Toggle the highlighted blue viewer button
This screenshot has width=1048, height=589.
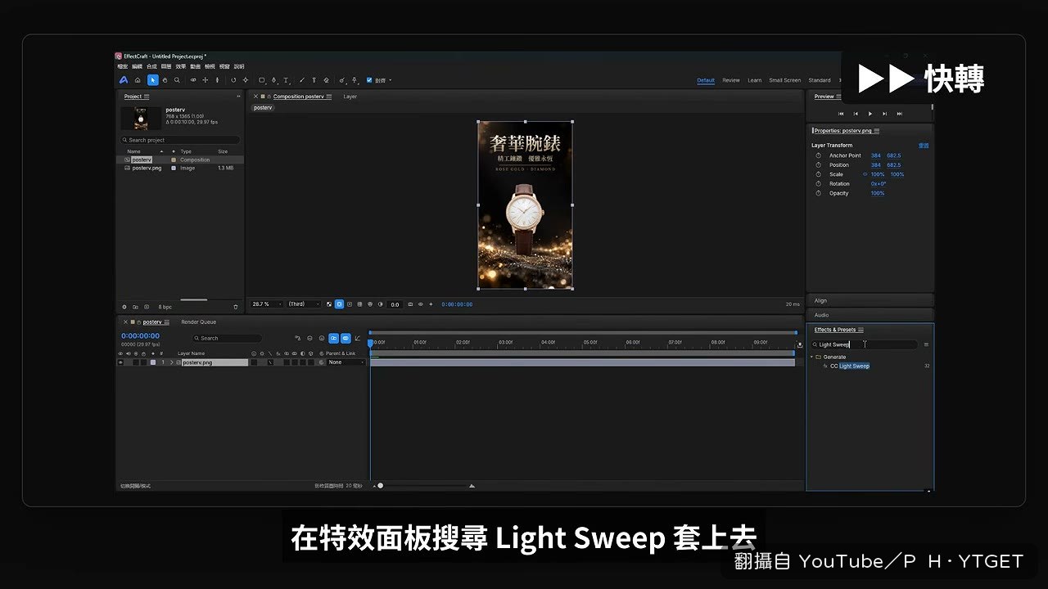[x=340, y=304]
